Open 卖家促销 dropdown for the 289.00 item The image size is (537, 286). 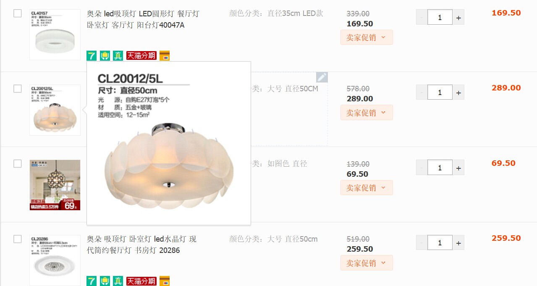367,113
